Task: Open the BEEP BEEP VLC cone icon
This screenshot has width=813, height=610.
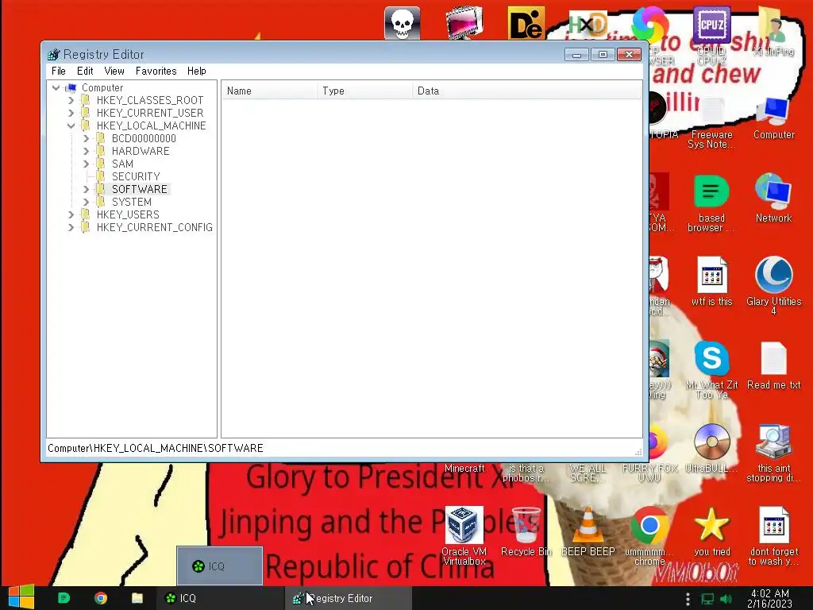Action: tap(588, 531)
